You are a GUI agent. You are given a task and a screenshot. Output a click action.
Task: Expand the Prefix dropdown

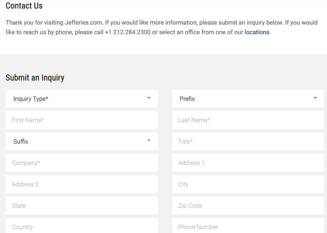tap(248, 99)
